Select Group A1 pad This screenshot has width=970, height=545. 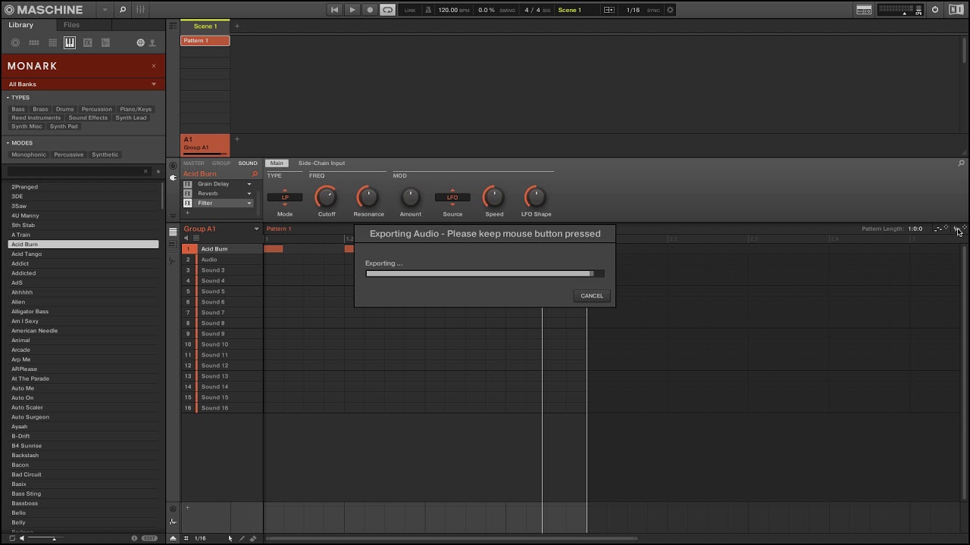tap(205, 144)
